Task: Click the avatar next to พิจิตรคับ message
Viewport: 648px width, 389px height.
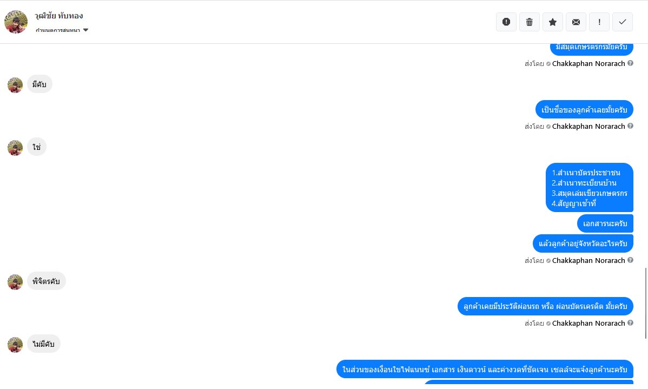Action: click(x=15, y=282)
